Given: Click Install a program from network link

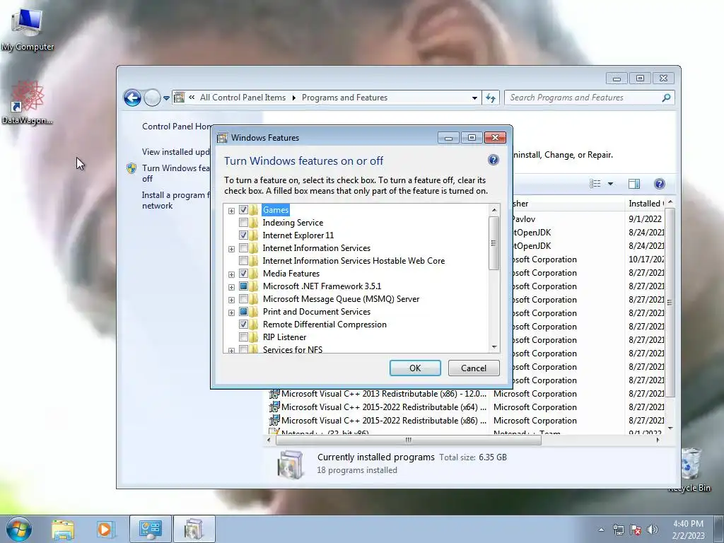Looking at the screenshot, I should click(x=175, y=200).
